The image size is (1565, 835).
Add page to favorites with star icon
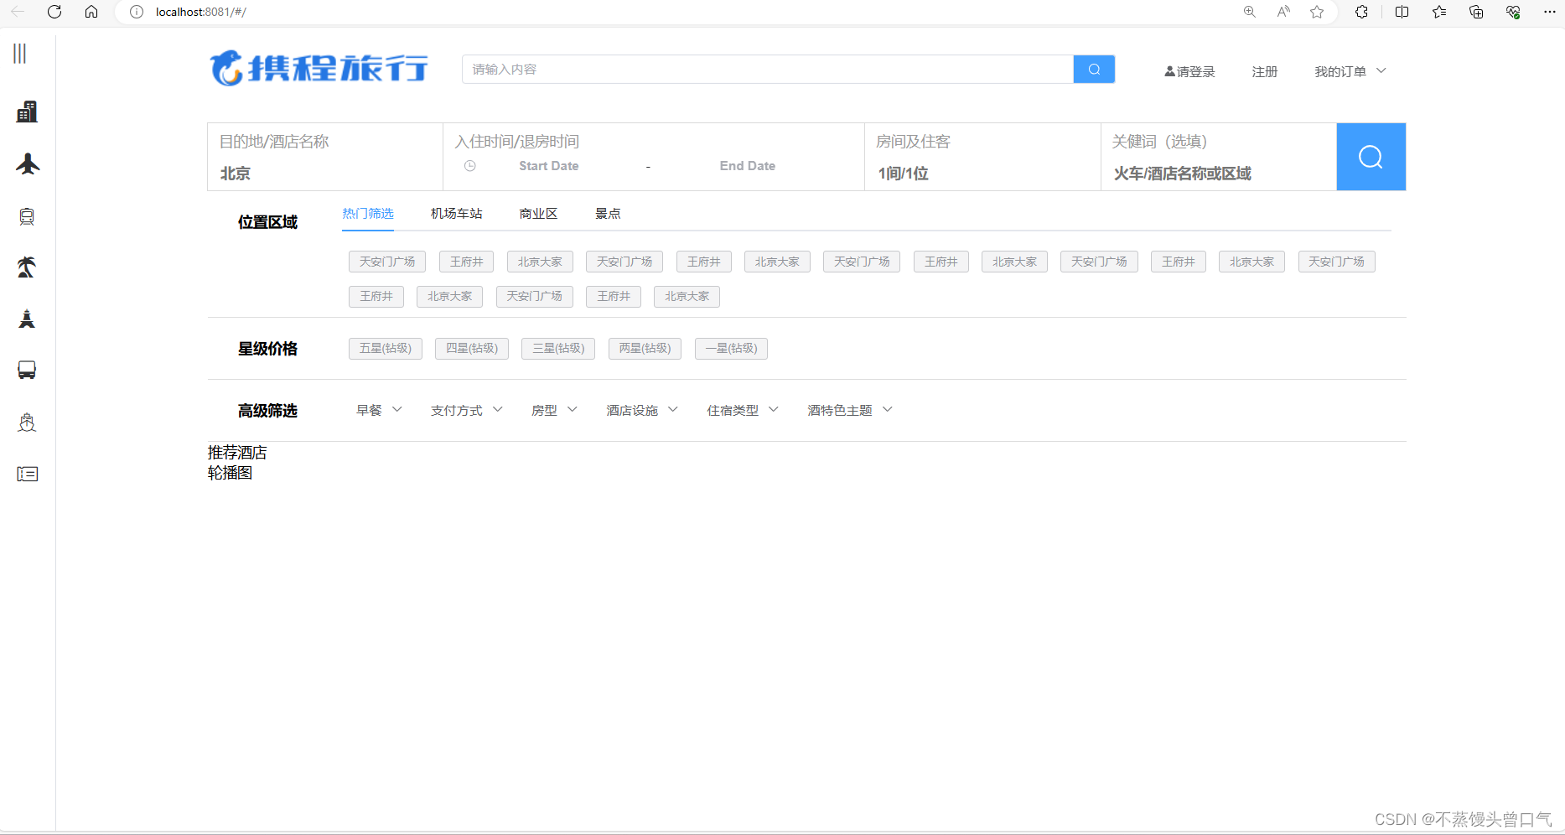(1317, 12)
